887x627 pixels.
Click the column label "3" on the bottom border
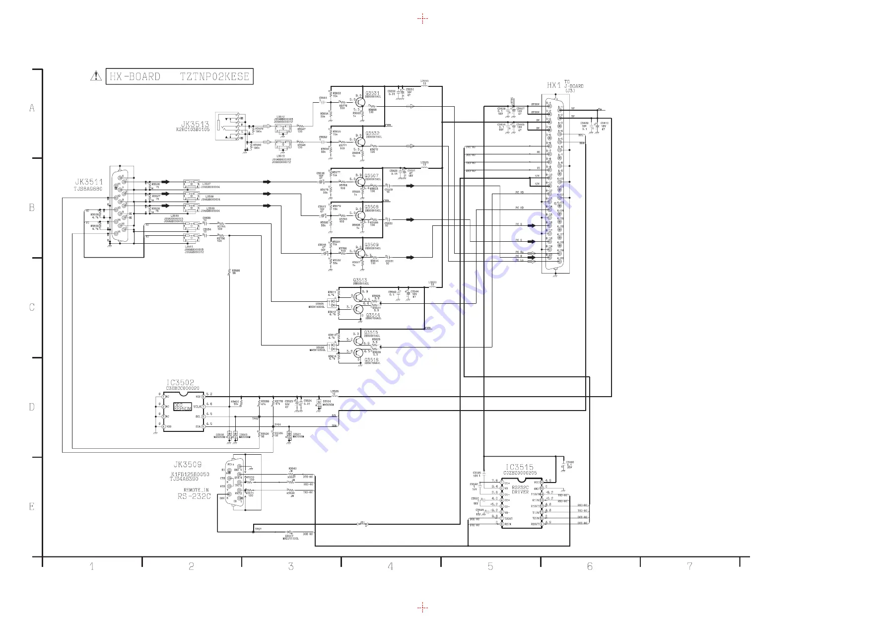[x=291, y=566]
